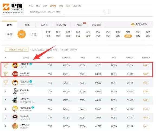Select the 周榜 weekly ranking option
Image resolution: width=157 pixels, height=138 pixels.
(21, 34)
